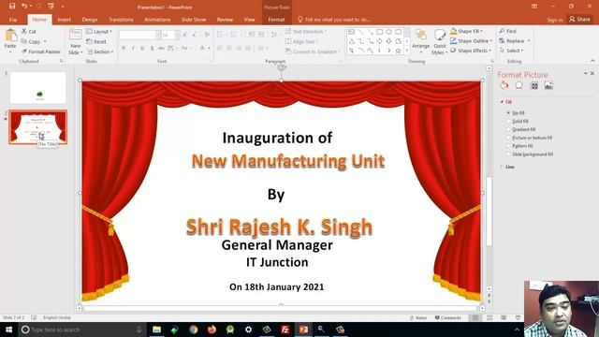Switch to Reading view icon in status bar
Viewport: 599px width, 337px height.
(504, 317)
